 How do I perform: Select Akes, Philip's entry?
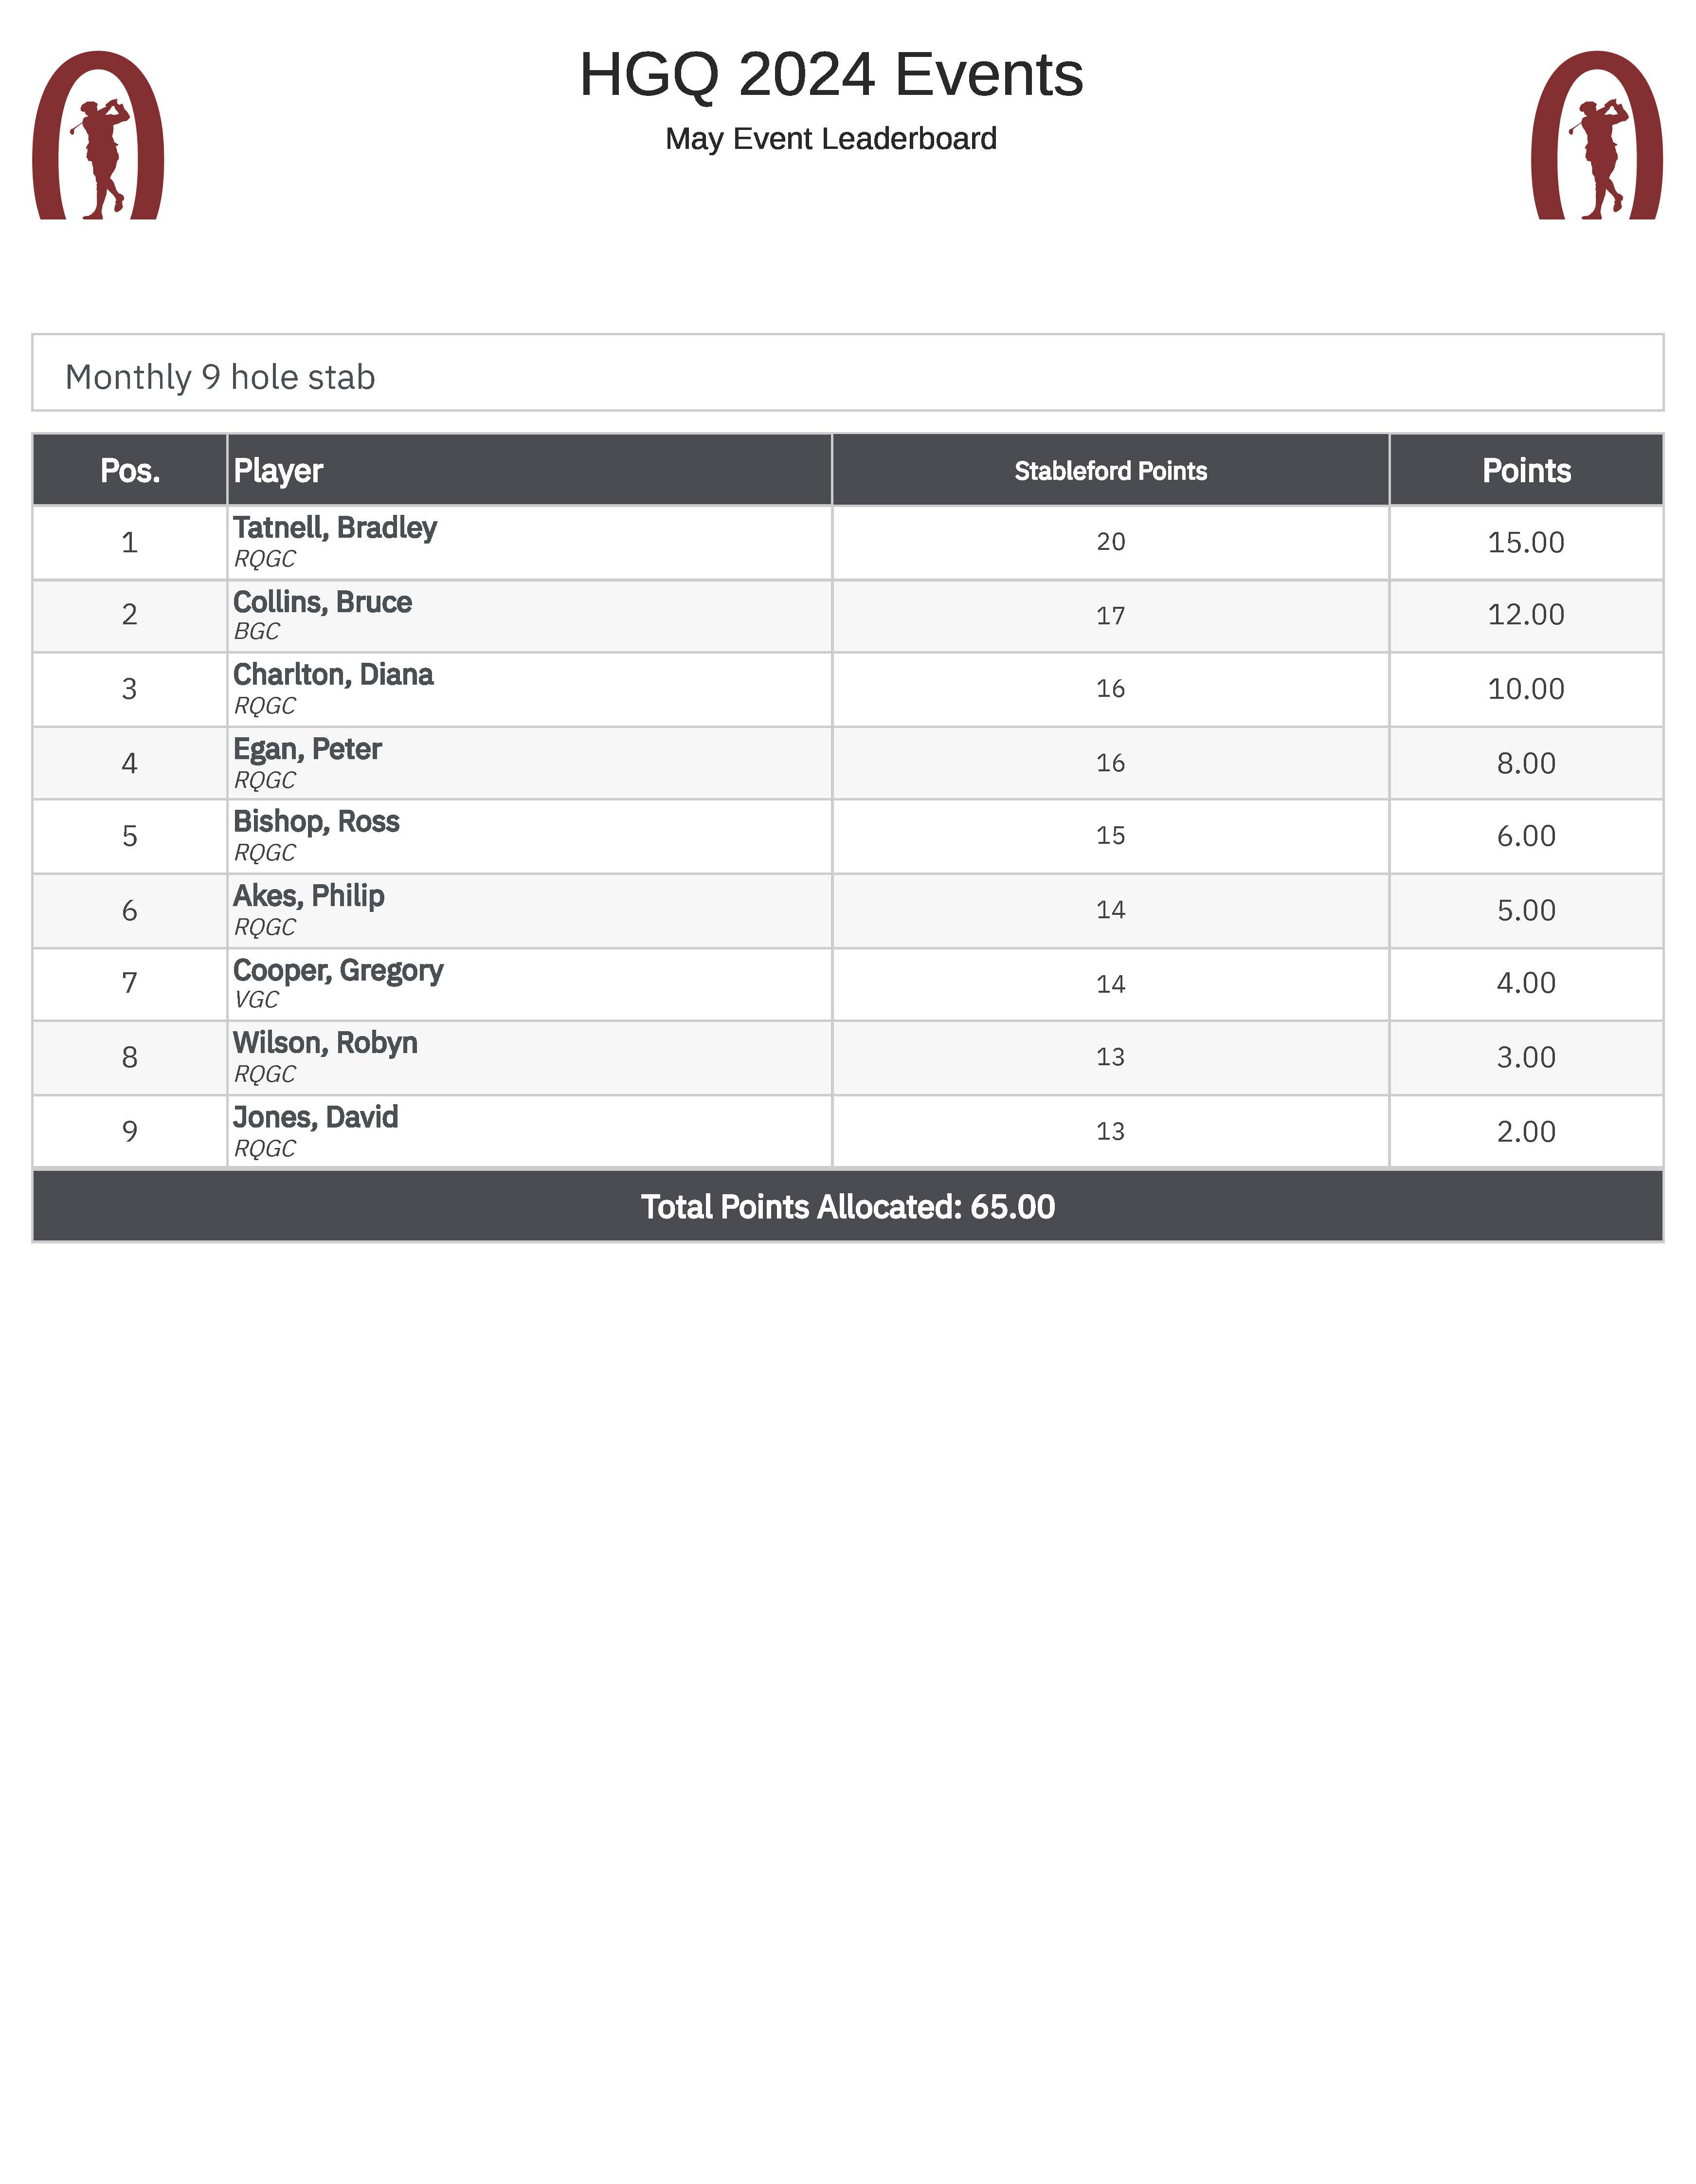(308, 896)
